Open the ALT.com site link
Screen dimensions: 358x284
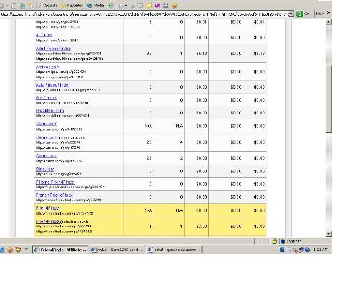[44, 35]
